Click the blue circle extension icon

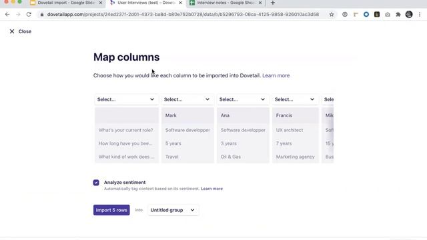tap(366, 15)
